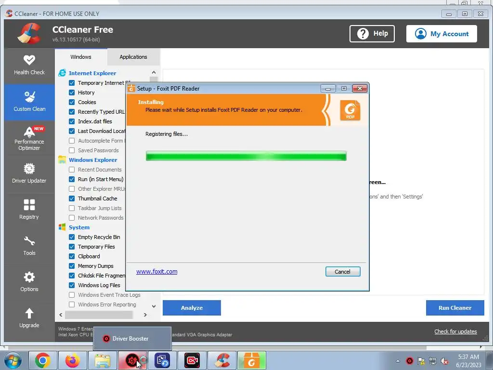Uncheck the Cookies checkbox
The width and height of the screenshot is (493, 370).
[x=72, y=102]
